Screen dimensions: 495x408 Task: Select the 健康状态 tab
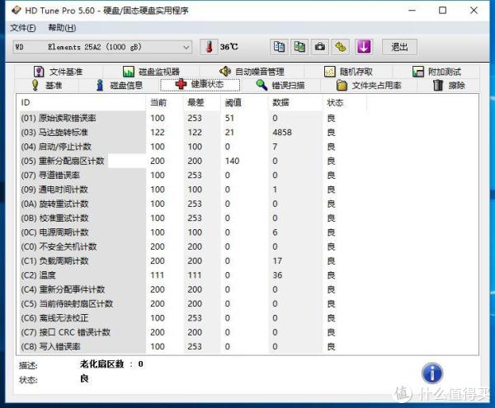[x=200, y=85]
